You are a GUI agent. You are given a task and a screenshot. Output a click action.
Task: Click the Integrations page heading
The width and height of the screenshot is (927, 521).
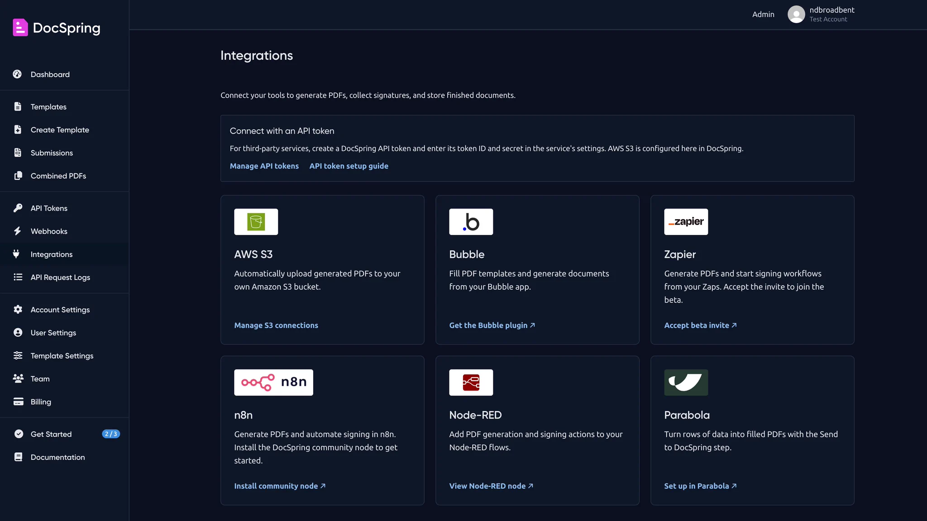[x=257, y=55]
